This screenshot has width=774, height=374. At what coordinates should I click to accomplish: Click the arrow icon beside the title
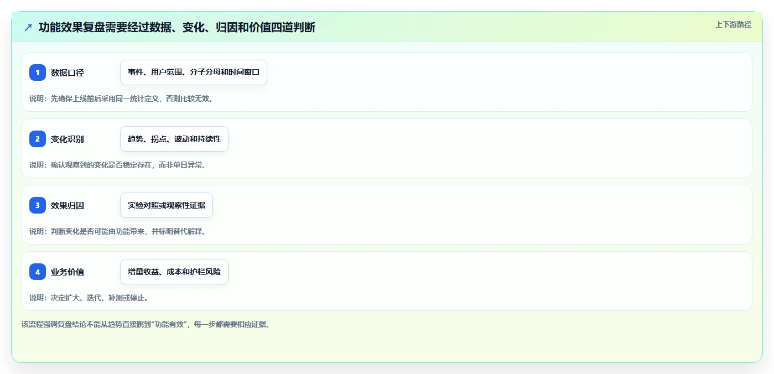28,27
